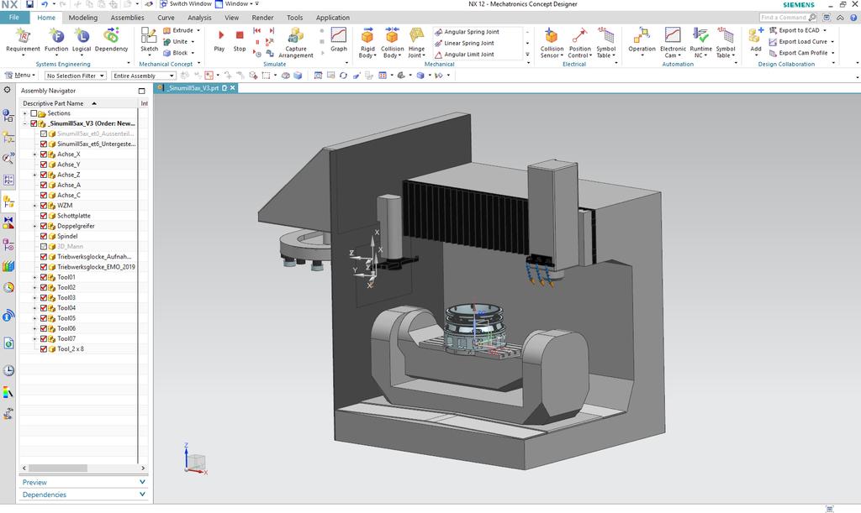
Task: Click the Function icon
Action: pyautogui.click(x=56, y=40)
